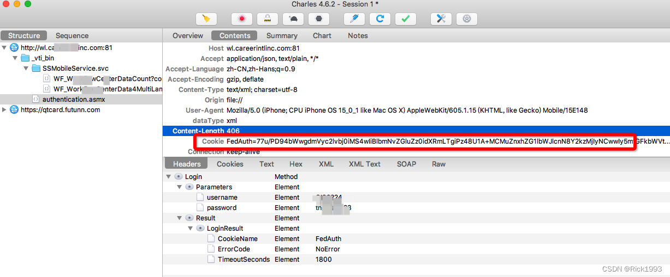Clear session with the broom icon
Viewport: 670px width, 277px height.
point(206,19)
